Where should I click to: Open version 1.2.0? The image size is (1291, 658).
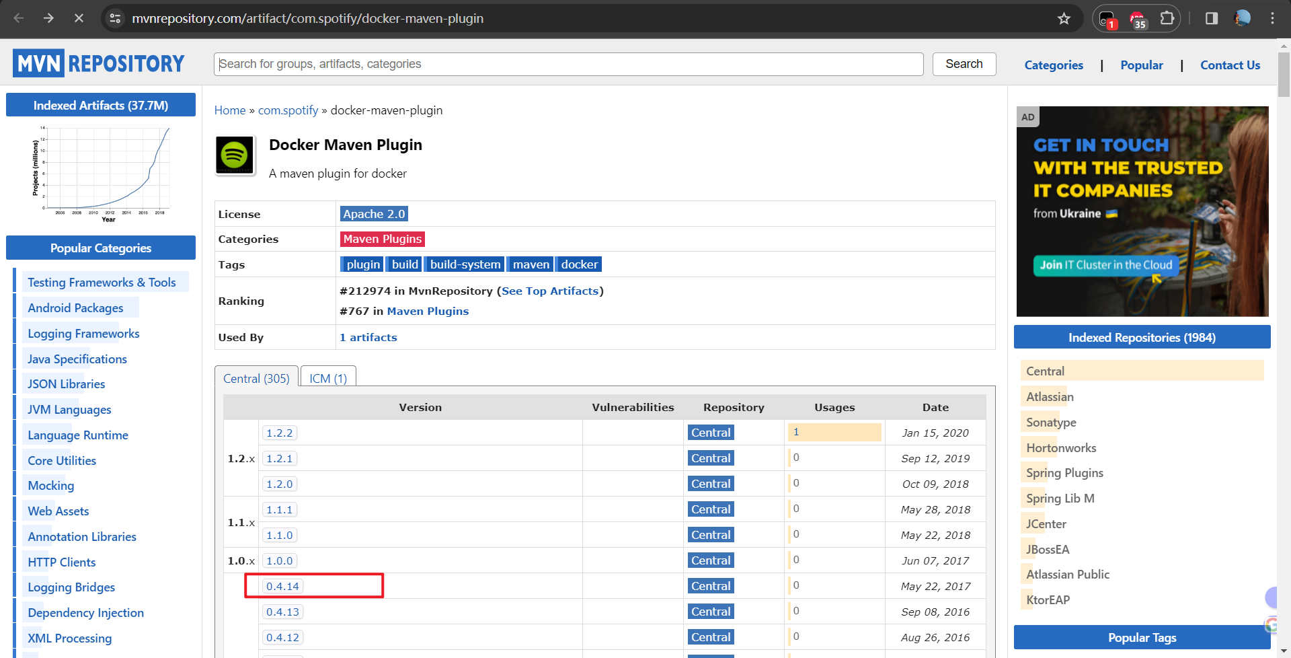click(279, 484)
